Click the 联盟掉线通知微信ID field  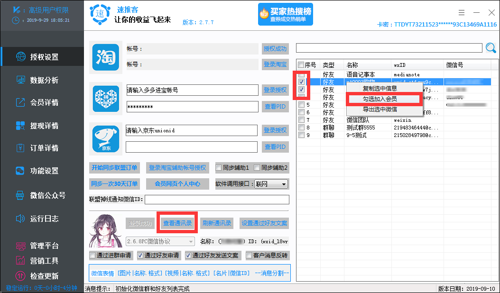[217, 200]
